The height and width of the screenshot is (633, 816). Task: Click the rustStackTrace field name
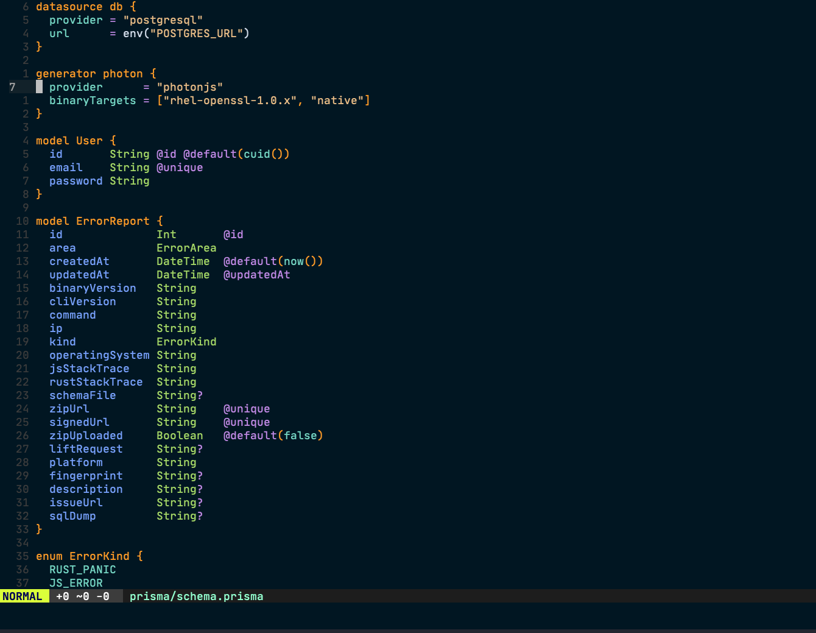(96, 382)
